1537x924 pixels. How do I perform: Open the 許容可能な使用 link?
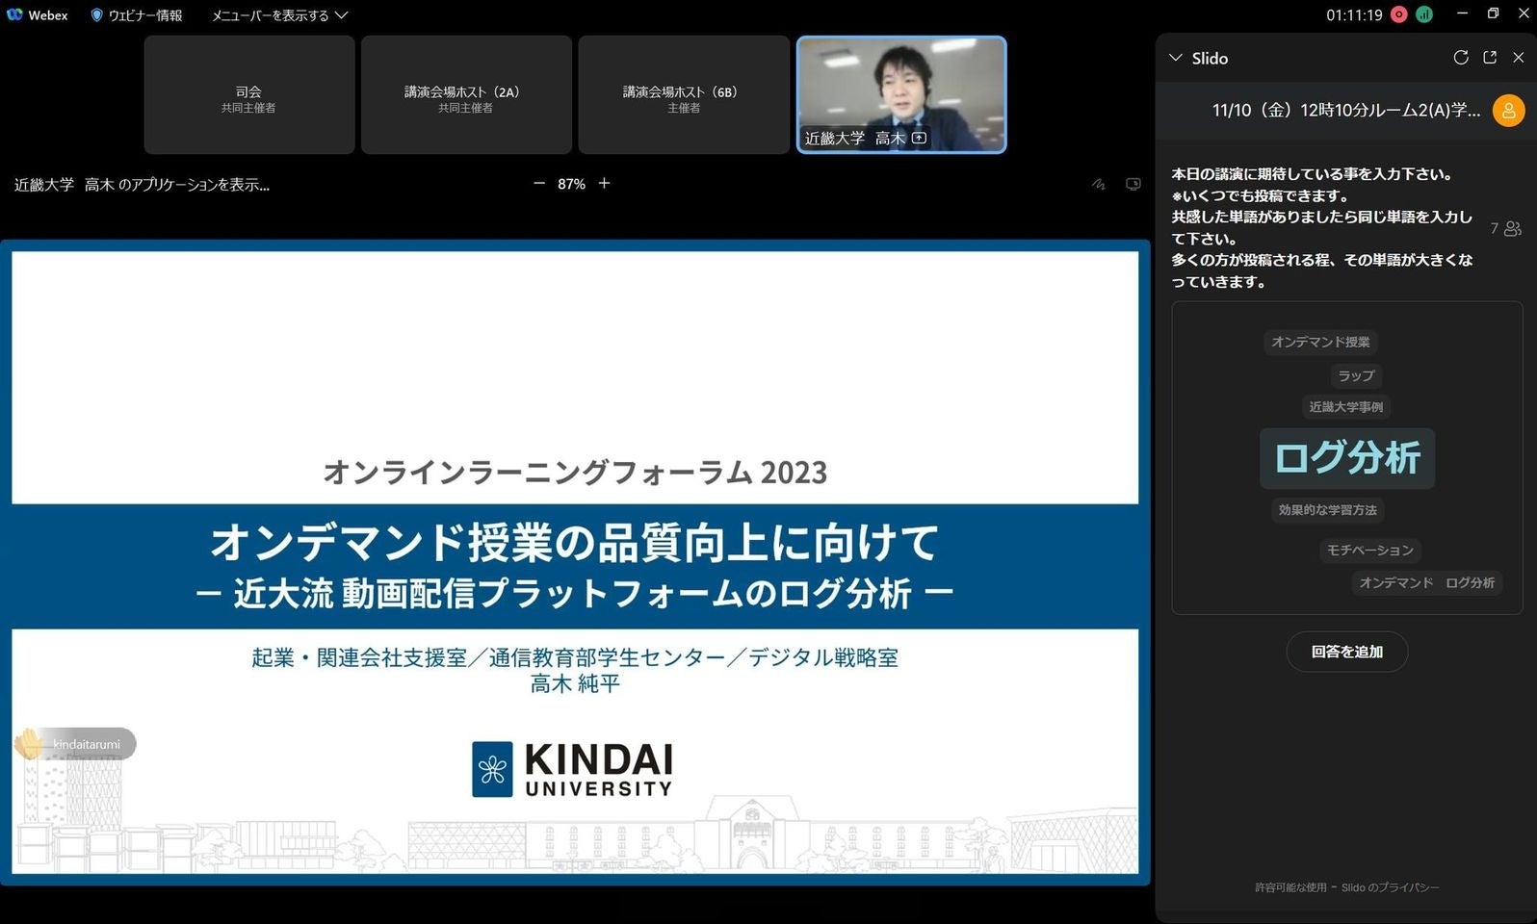point(1290,887)
